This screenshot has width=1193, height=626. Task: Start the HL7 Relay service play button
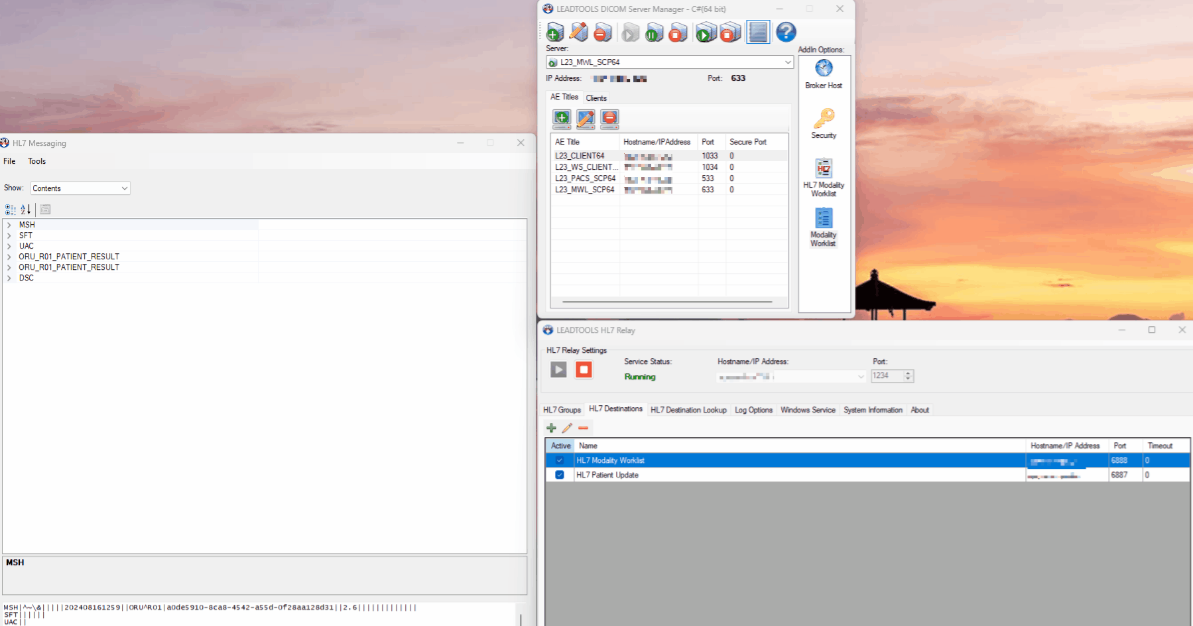tap(558, 369)
